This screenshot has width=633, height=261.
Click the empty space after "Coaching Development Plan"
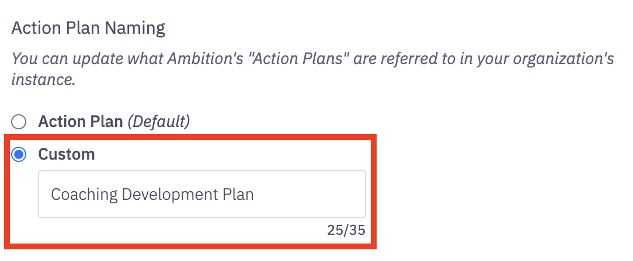(309, 194)
